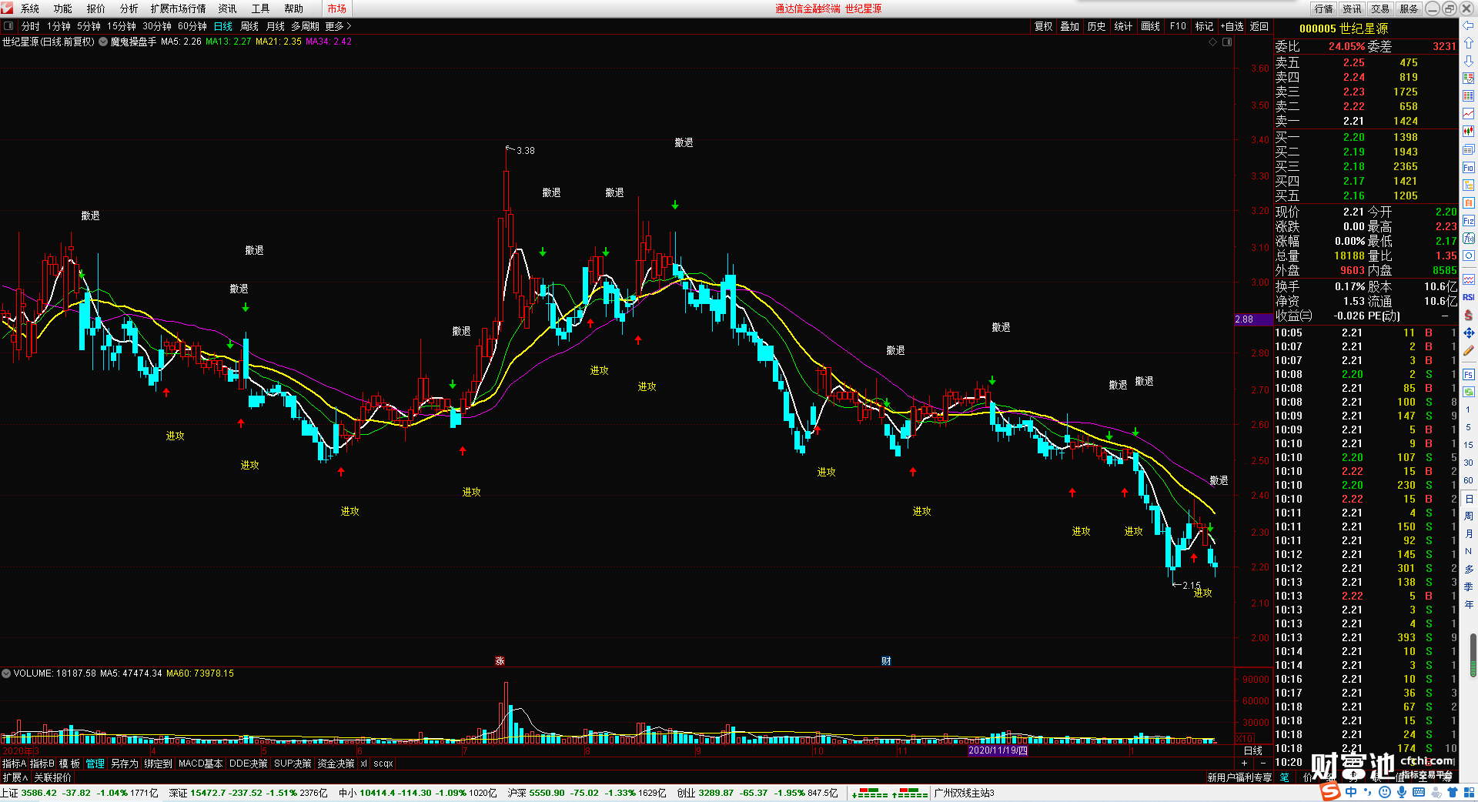Switch to 60-minute period in right sidebar
This screenshot has height=802, width=1478.
click(x=1469, y=480)
